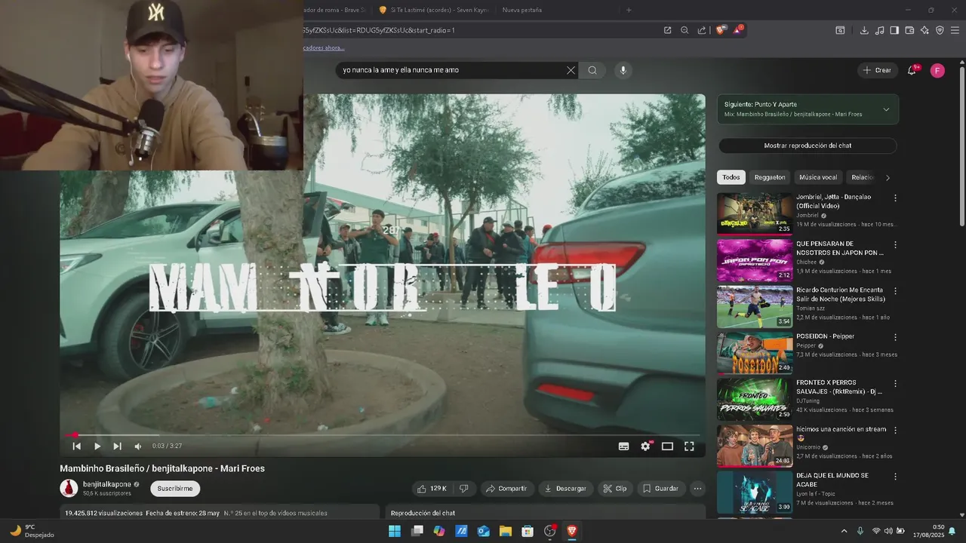Click the Crear button
Viewport: 966px width, 543px height.
coord(878,70)
